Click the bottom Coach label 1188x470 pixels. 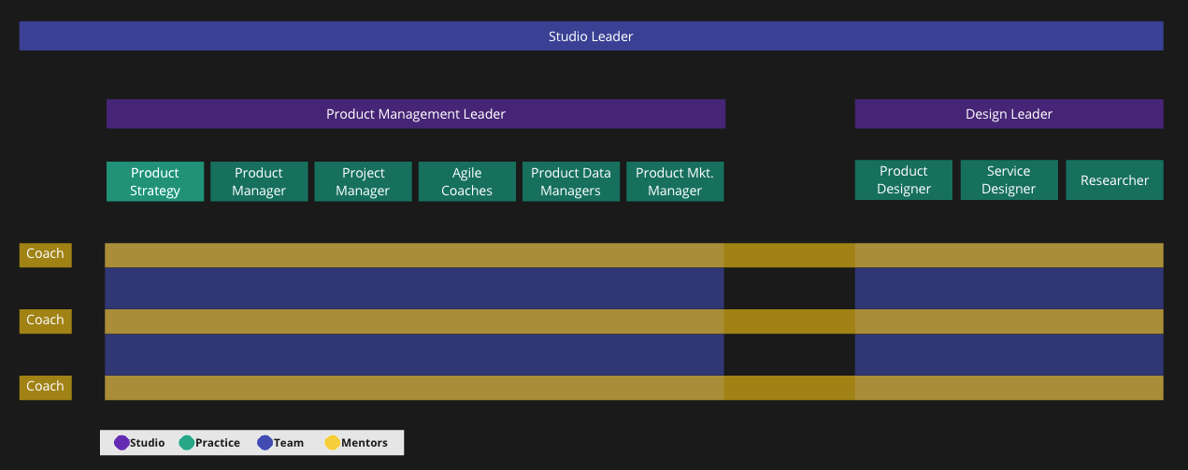(x=46, y=388)
